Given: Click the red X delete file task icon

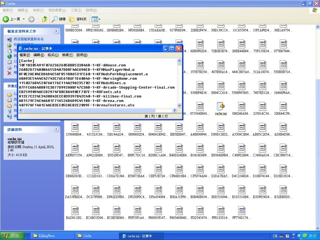Looking at the screenshot, I should tap(9, 73).
